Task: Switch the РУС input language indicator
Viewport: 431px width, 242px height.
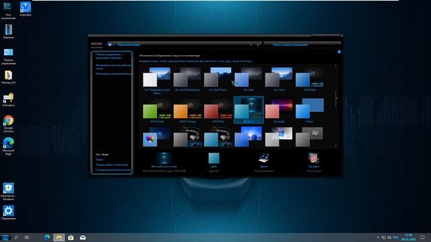Action: tap(395, 237)
